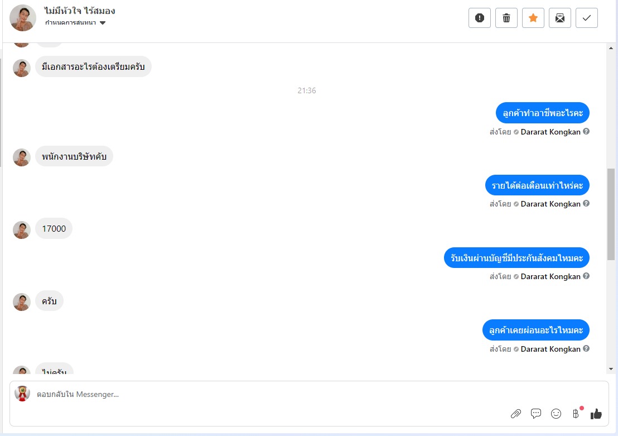The image size is (618, 436).
Task: Mark conversation unread with envelope icon
Action: [x=559, y=18]
